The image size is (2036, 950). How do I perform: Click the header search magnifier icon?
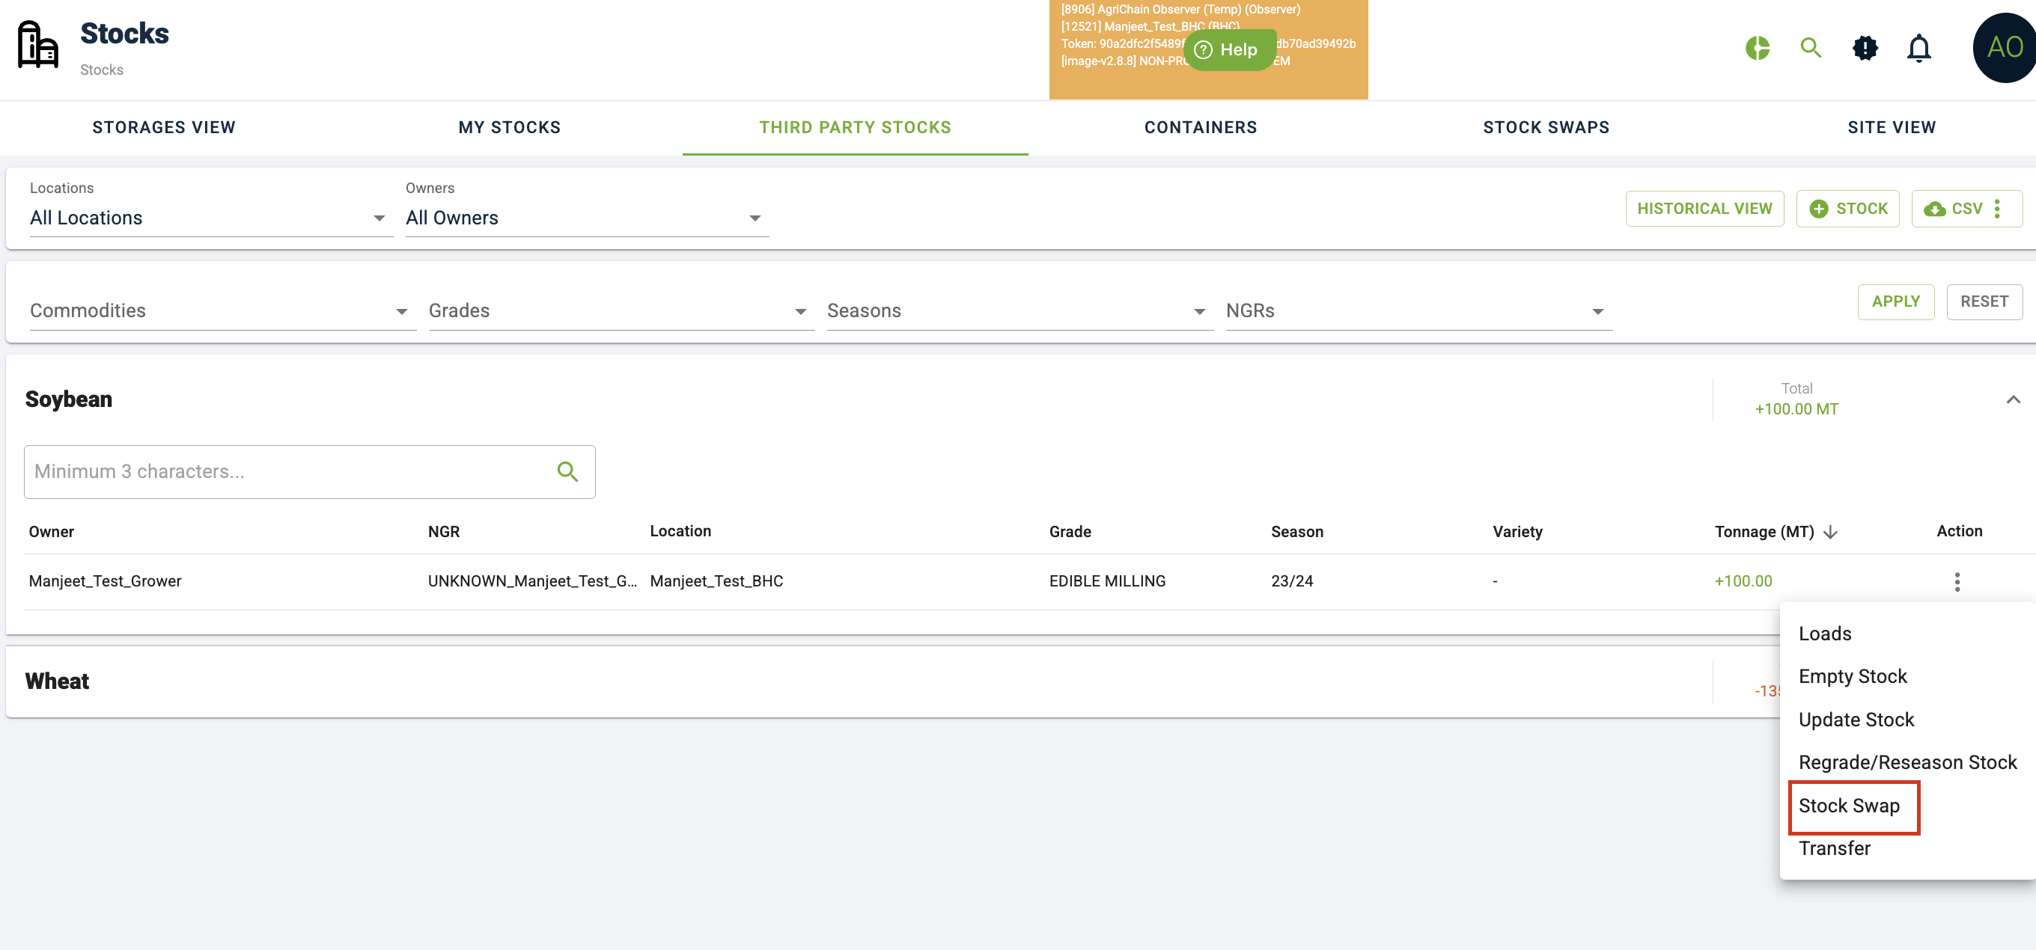pos(1811,47)
